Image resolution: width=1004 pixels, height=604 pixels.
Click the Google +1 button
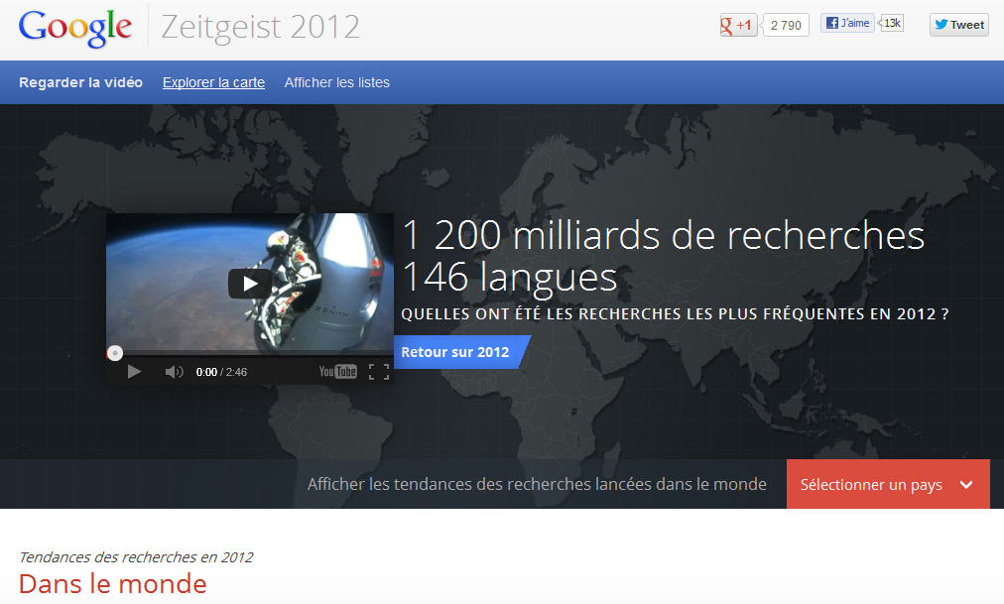(738, 25)
